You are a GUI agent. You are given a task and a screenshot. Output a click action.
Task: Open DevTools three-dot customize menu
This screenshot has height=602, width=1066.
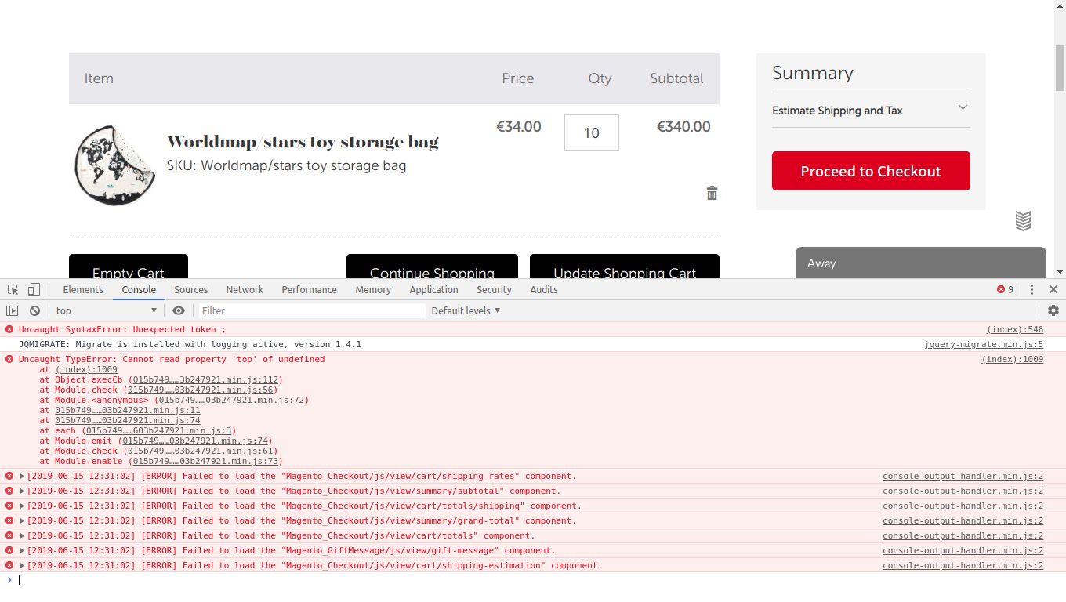pos(1032,289)
